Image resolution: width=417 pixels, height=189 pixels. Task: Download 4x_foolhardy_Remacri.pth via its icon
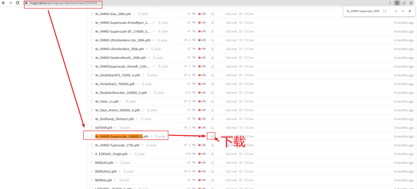pyautogui.click(x=212, y=119)
